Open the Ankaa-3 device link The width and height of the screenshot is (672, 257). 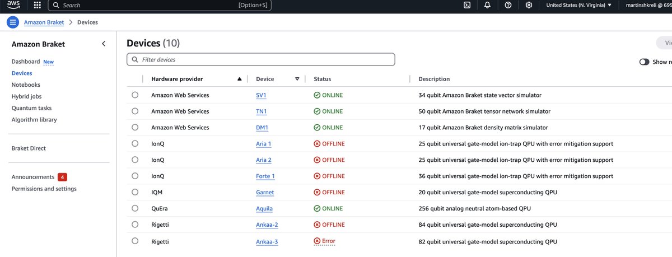[x=267, y=241]
